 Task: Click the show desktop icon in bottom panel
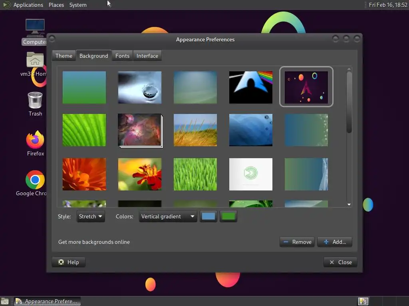click(x=5, y=301)
